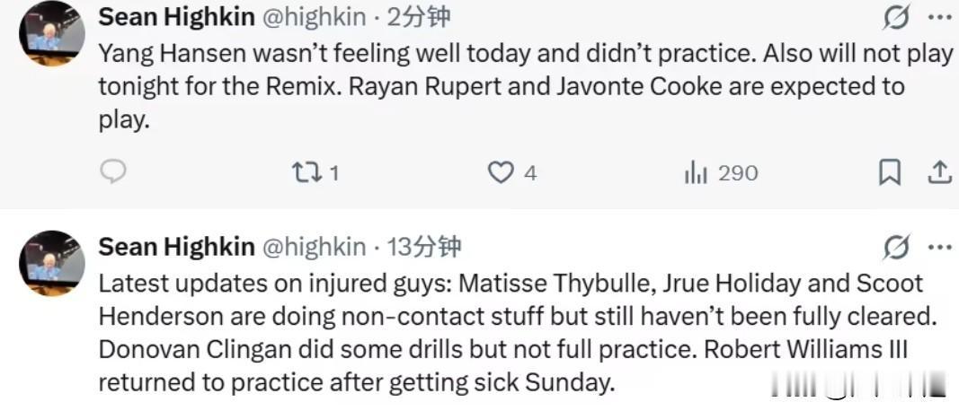Like the Yang Hansen tweet

[x=501, y=172]
